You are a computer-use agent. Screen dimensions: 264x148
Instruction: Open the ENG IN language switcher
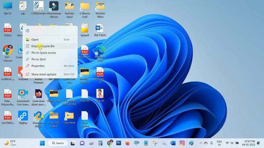tap(219, 143)
